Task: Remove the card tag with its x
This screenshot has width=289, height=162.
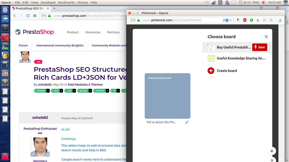Action: coord(61,91)
